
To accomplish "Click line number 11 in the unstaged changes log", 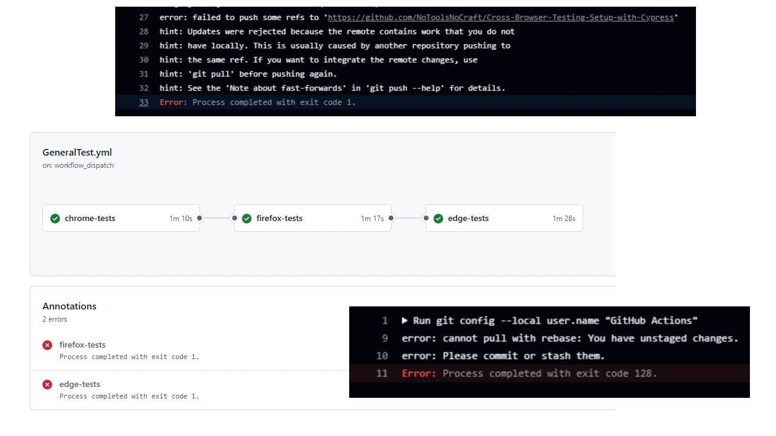I will click(382, 374).
